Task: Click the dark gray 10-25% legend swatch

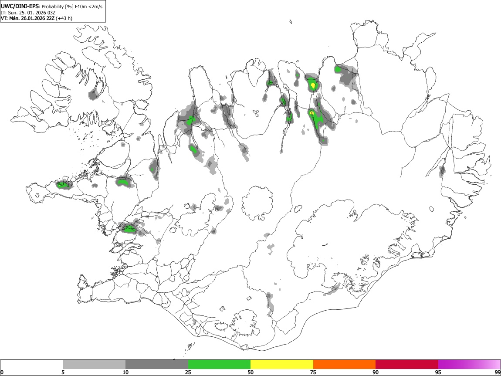Action: pos(157,364)
